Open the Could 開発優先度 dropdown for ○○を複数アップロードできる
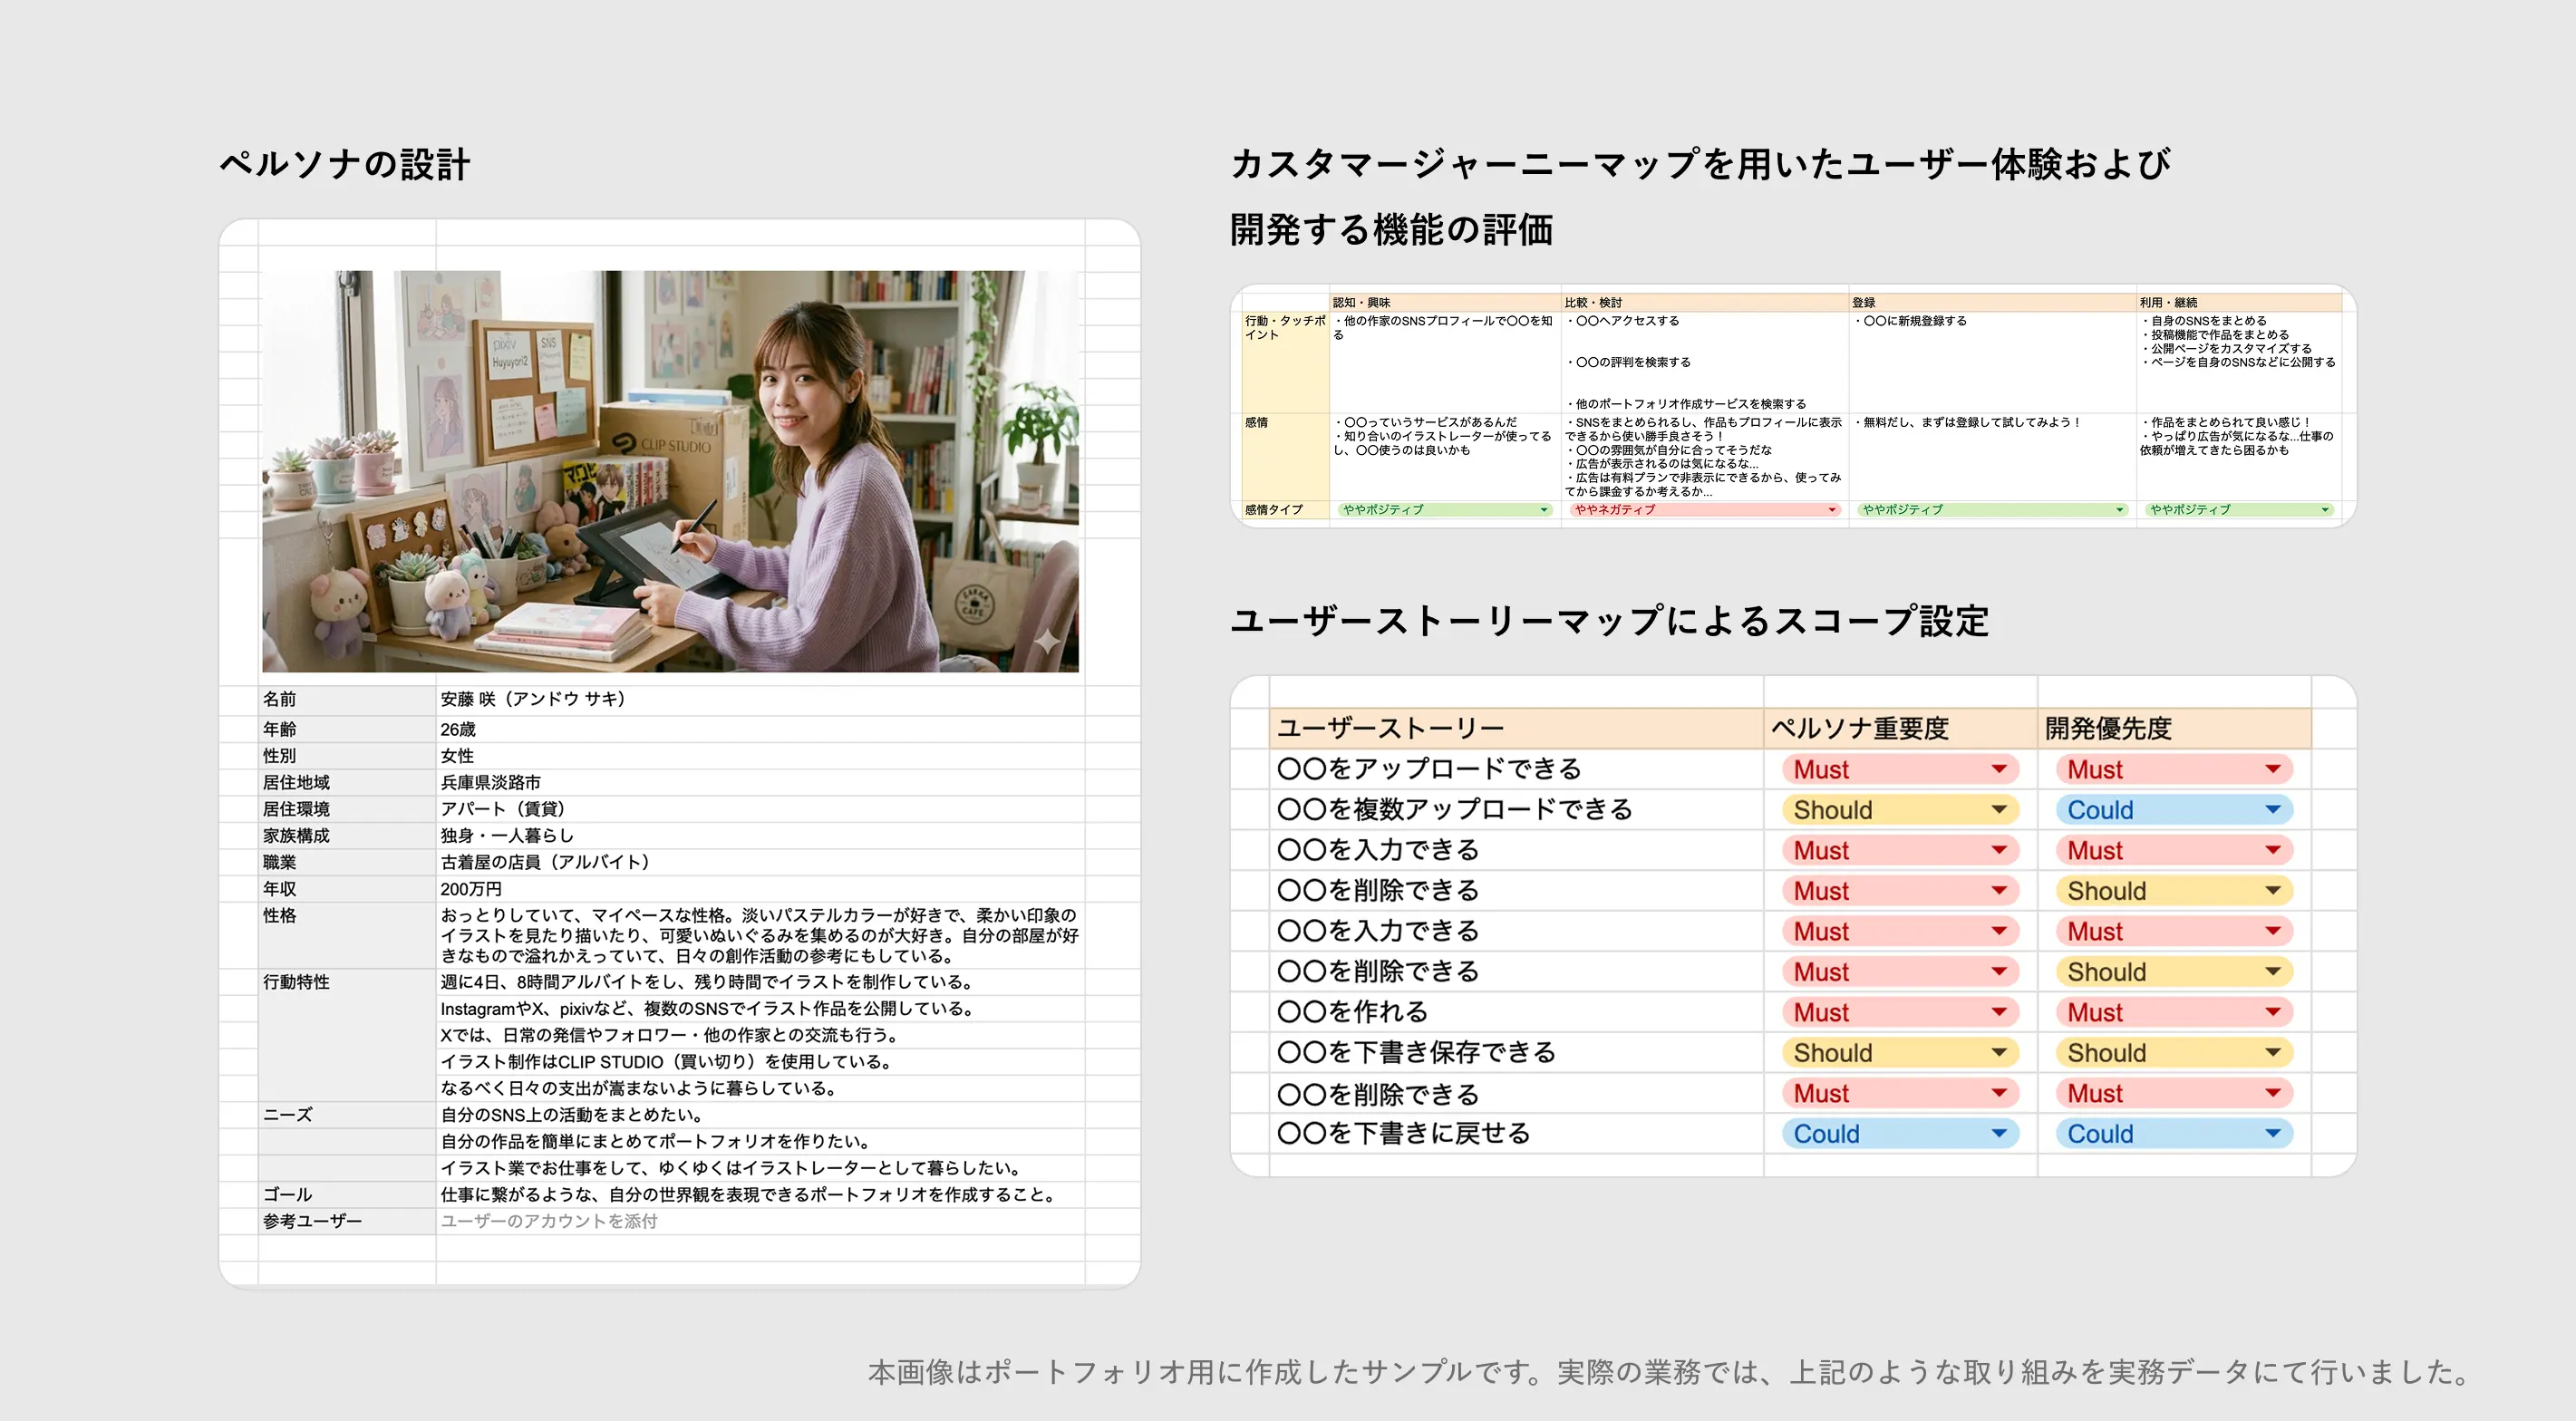The image size is (2576, 1421). [x=2173, y=810]
